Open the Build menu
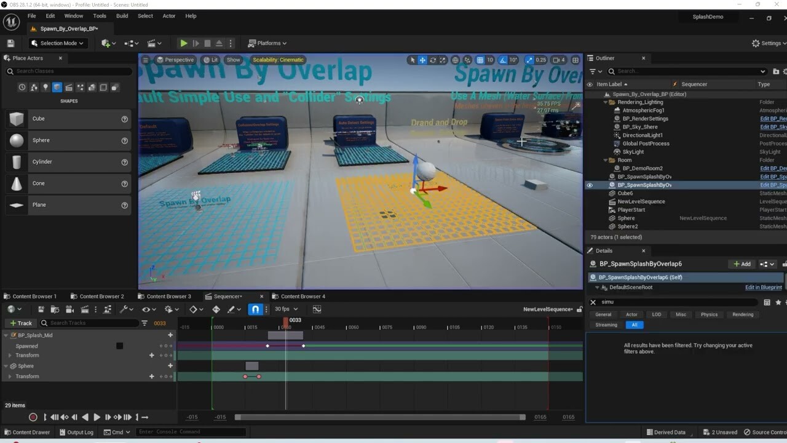The height and width of the screenshot is (443, 787). 122,15
